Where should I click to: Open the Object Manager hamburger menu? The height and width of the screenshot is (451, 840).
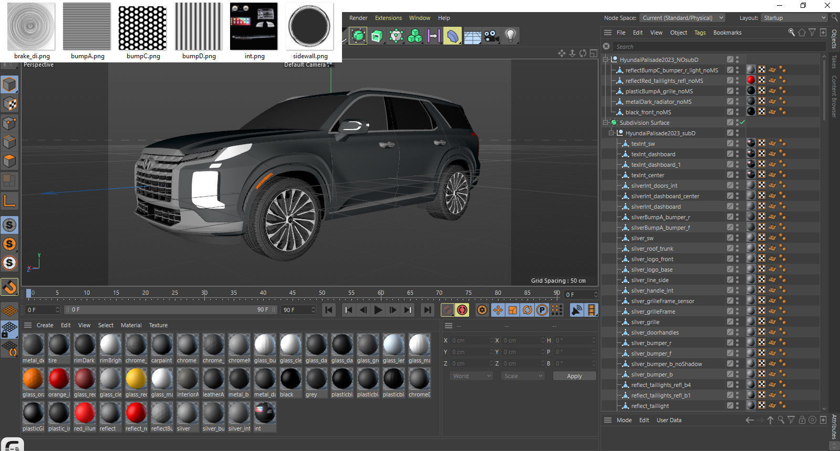coord(608,33)
